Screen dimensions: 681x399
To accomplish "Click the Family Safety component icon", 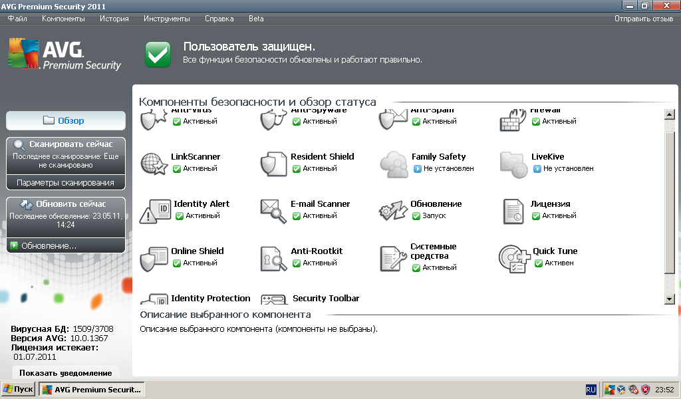I will click(394, 164).
